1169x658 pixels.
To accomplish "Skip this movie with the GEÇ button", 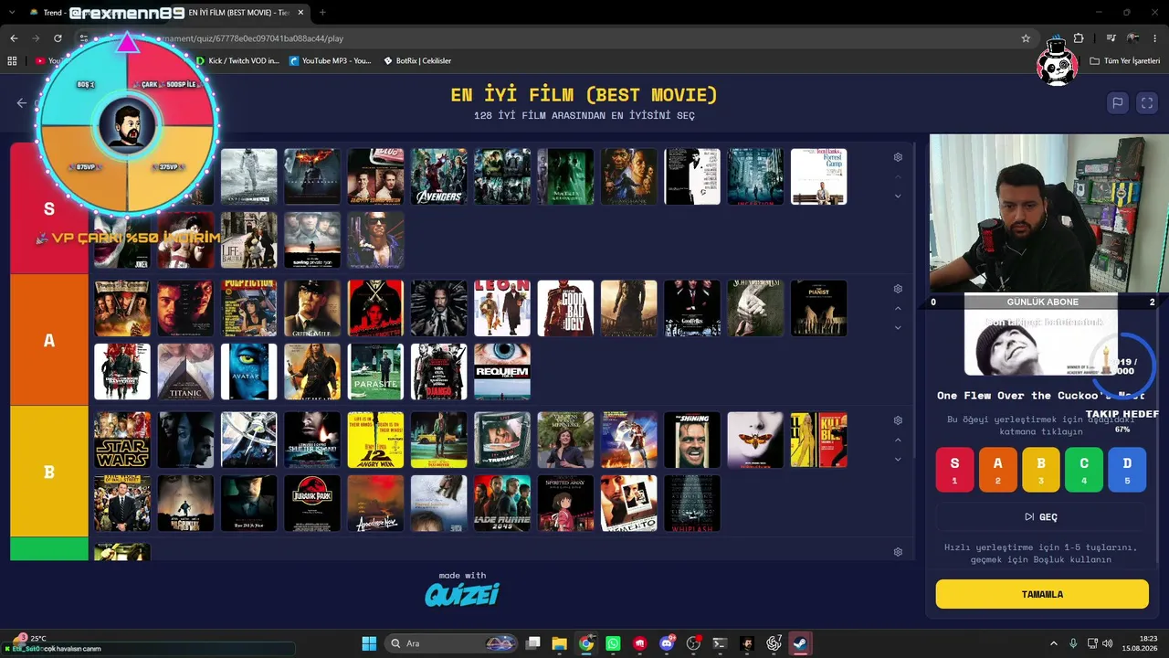I will pos(1041,517).
